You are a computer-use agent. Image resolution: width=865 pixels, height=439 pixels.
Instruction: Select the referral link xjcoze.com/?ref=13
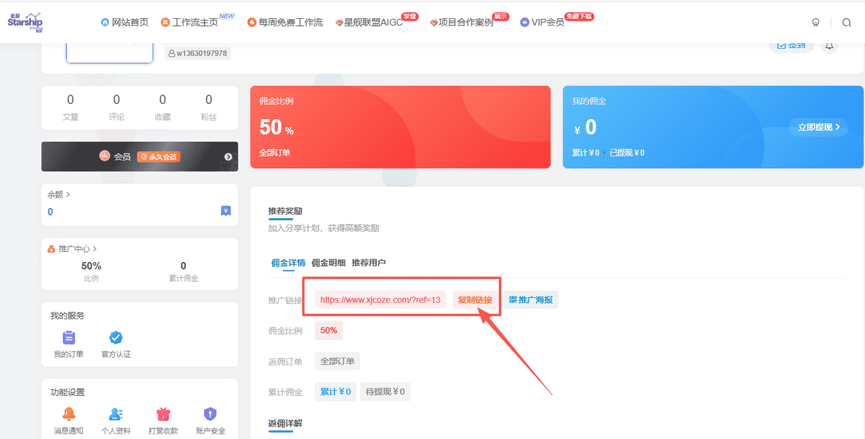[x=380, y=299]
